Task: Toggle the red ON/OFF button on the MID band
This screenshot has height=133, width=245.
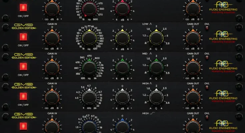Action: [x=23, y=66]
